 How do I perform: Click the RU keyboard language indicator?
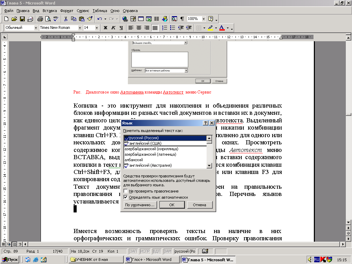pos(317,260)
